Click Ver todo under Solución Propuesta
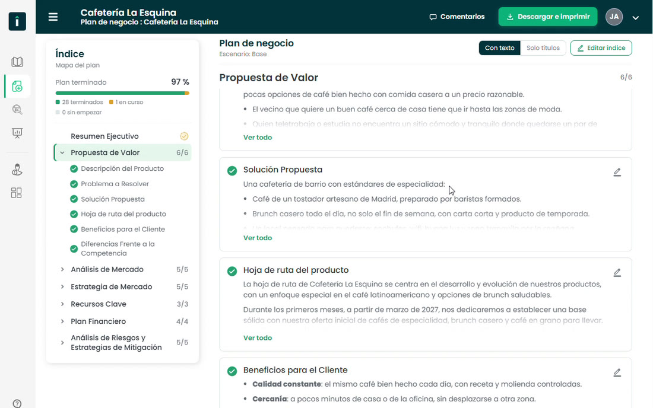The width and height of the screenshot is (653, 408). click(258, 238)
